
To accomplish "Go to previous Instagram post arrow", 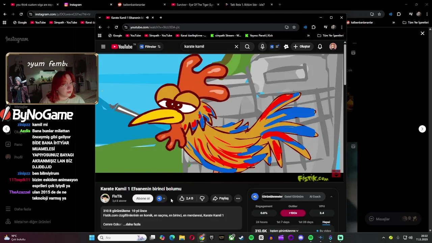I will pos(6,129).
